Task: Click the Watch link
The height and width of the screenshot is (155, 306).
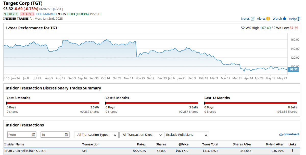Action: pos(277,19)
